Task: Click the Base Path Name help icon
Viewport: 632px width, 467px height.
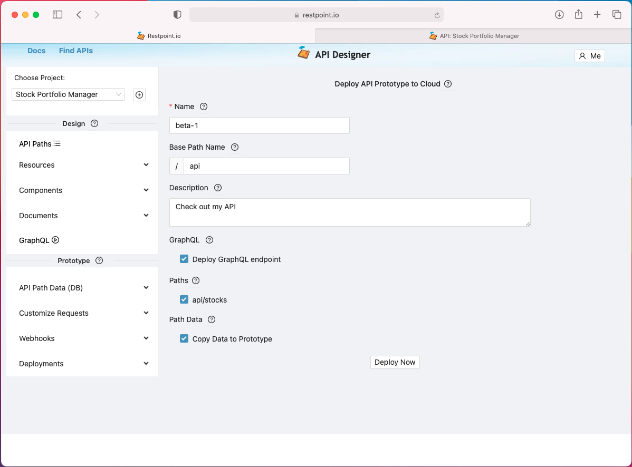Action: tap(234, 147)
